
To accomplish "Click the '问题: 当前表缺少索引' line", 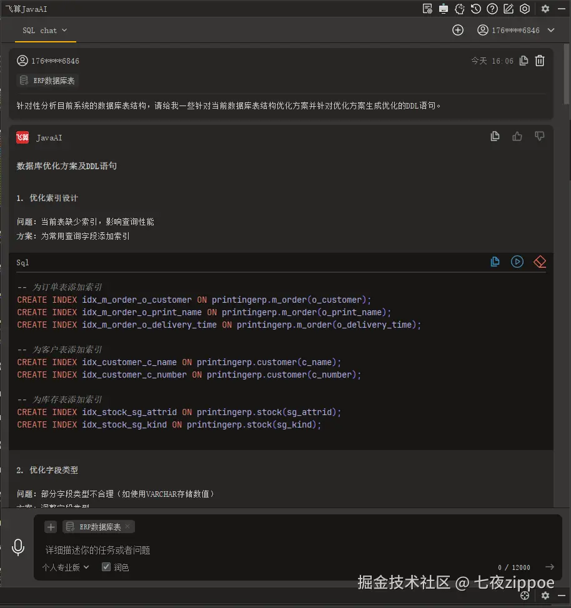I will [x=86, y=222].
